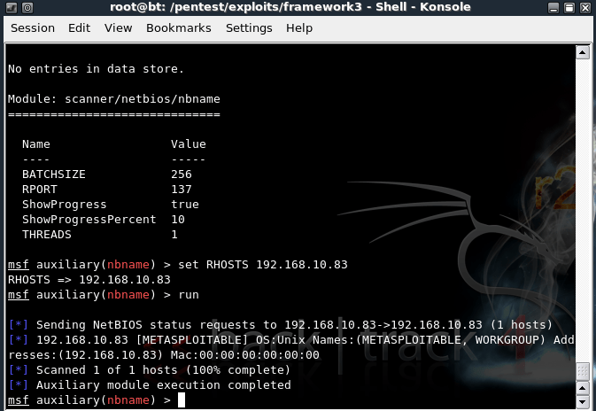
Task: Click the ShowProgress value 'true'
Action: tap(185, 205)
